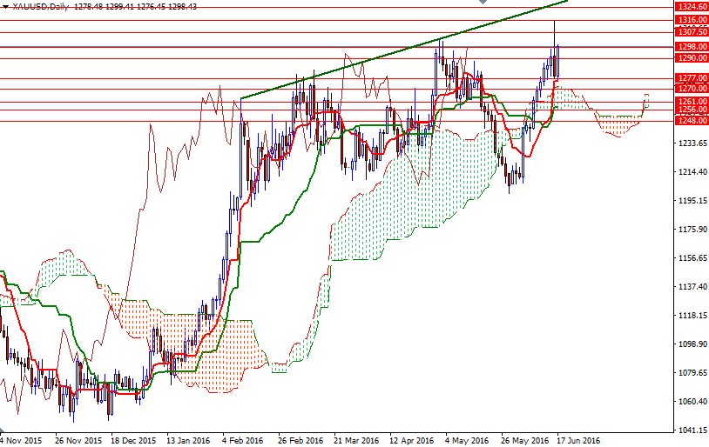Click the XAUUSD,Daily chart title text
Screen dimensions: 709x447
pos(40,6)
